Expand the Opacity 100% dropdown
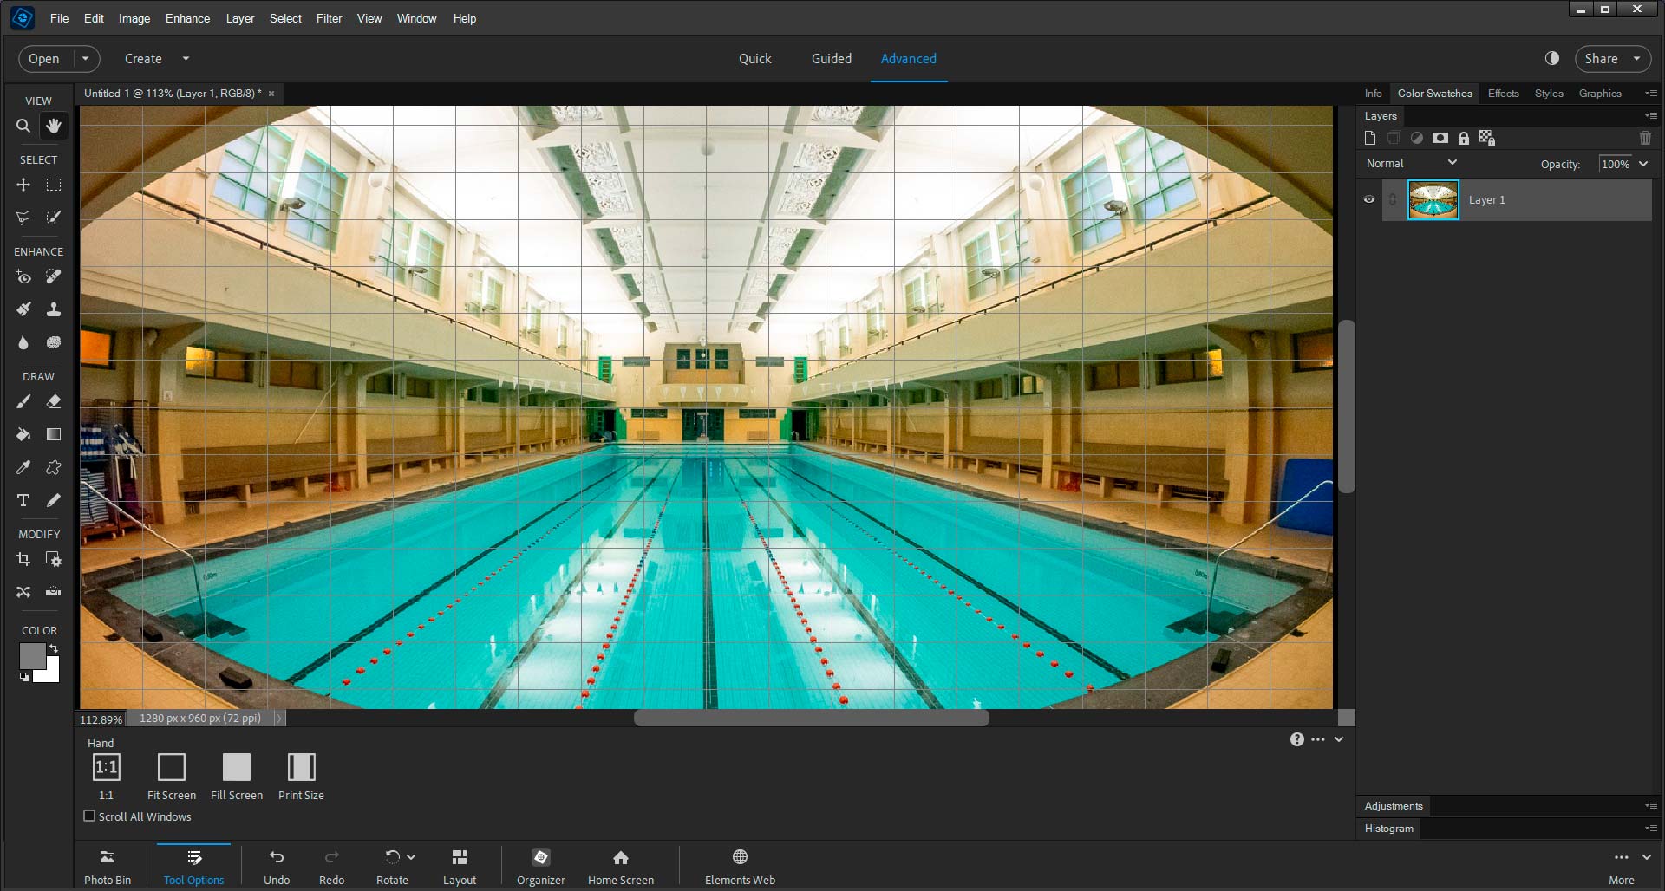This screenshot has height=891, width=1665. (1643, 164)
